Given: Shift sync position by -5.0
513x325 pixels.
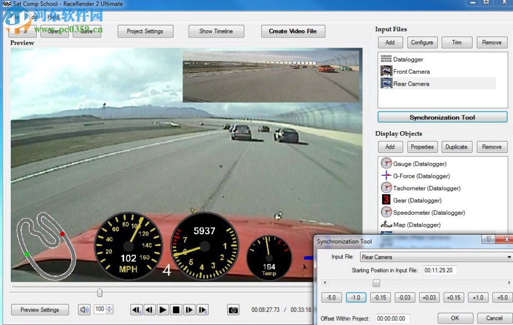Looking at the screenshot, I should (331, 297).
